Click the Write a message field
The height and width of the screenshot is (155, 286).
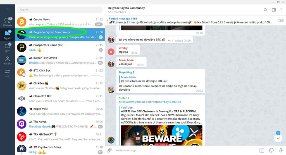[184, 150]
